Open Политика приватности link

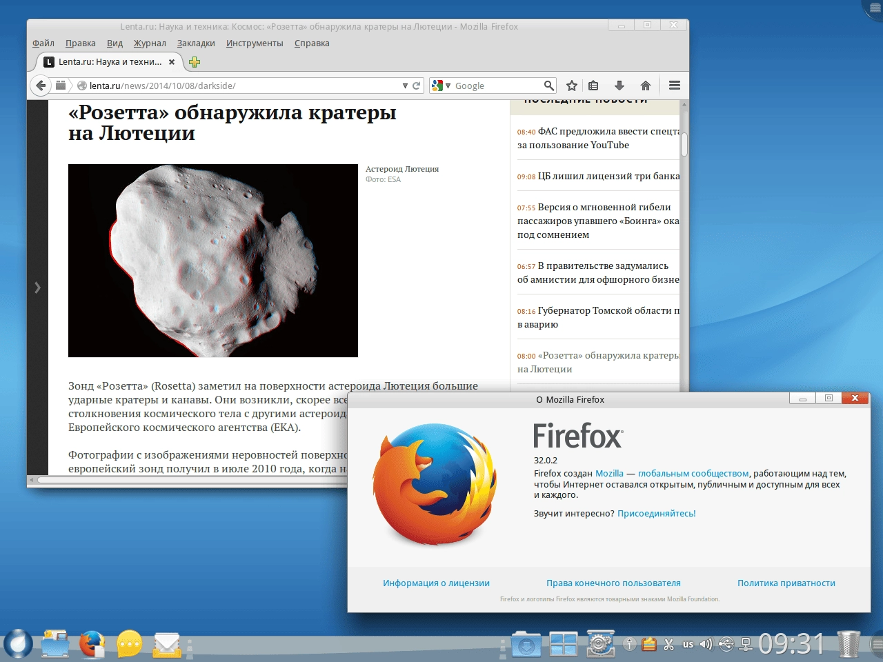point(786,583)
